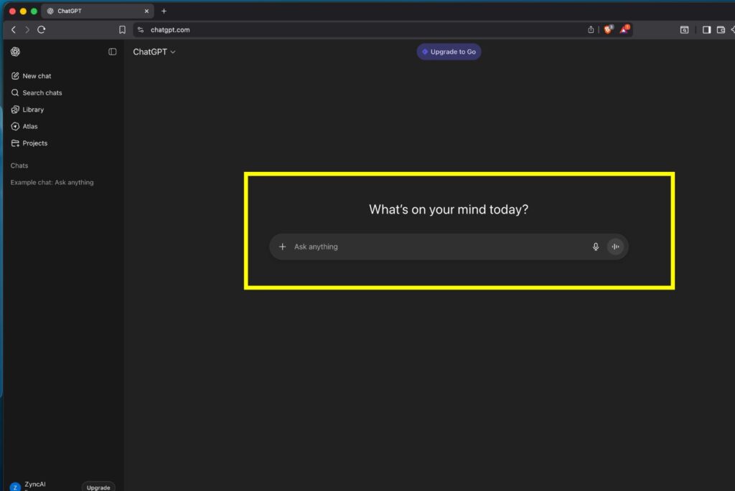
Task: Toggle the Brave Shields icon
Action: coord(608,29)
